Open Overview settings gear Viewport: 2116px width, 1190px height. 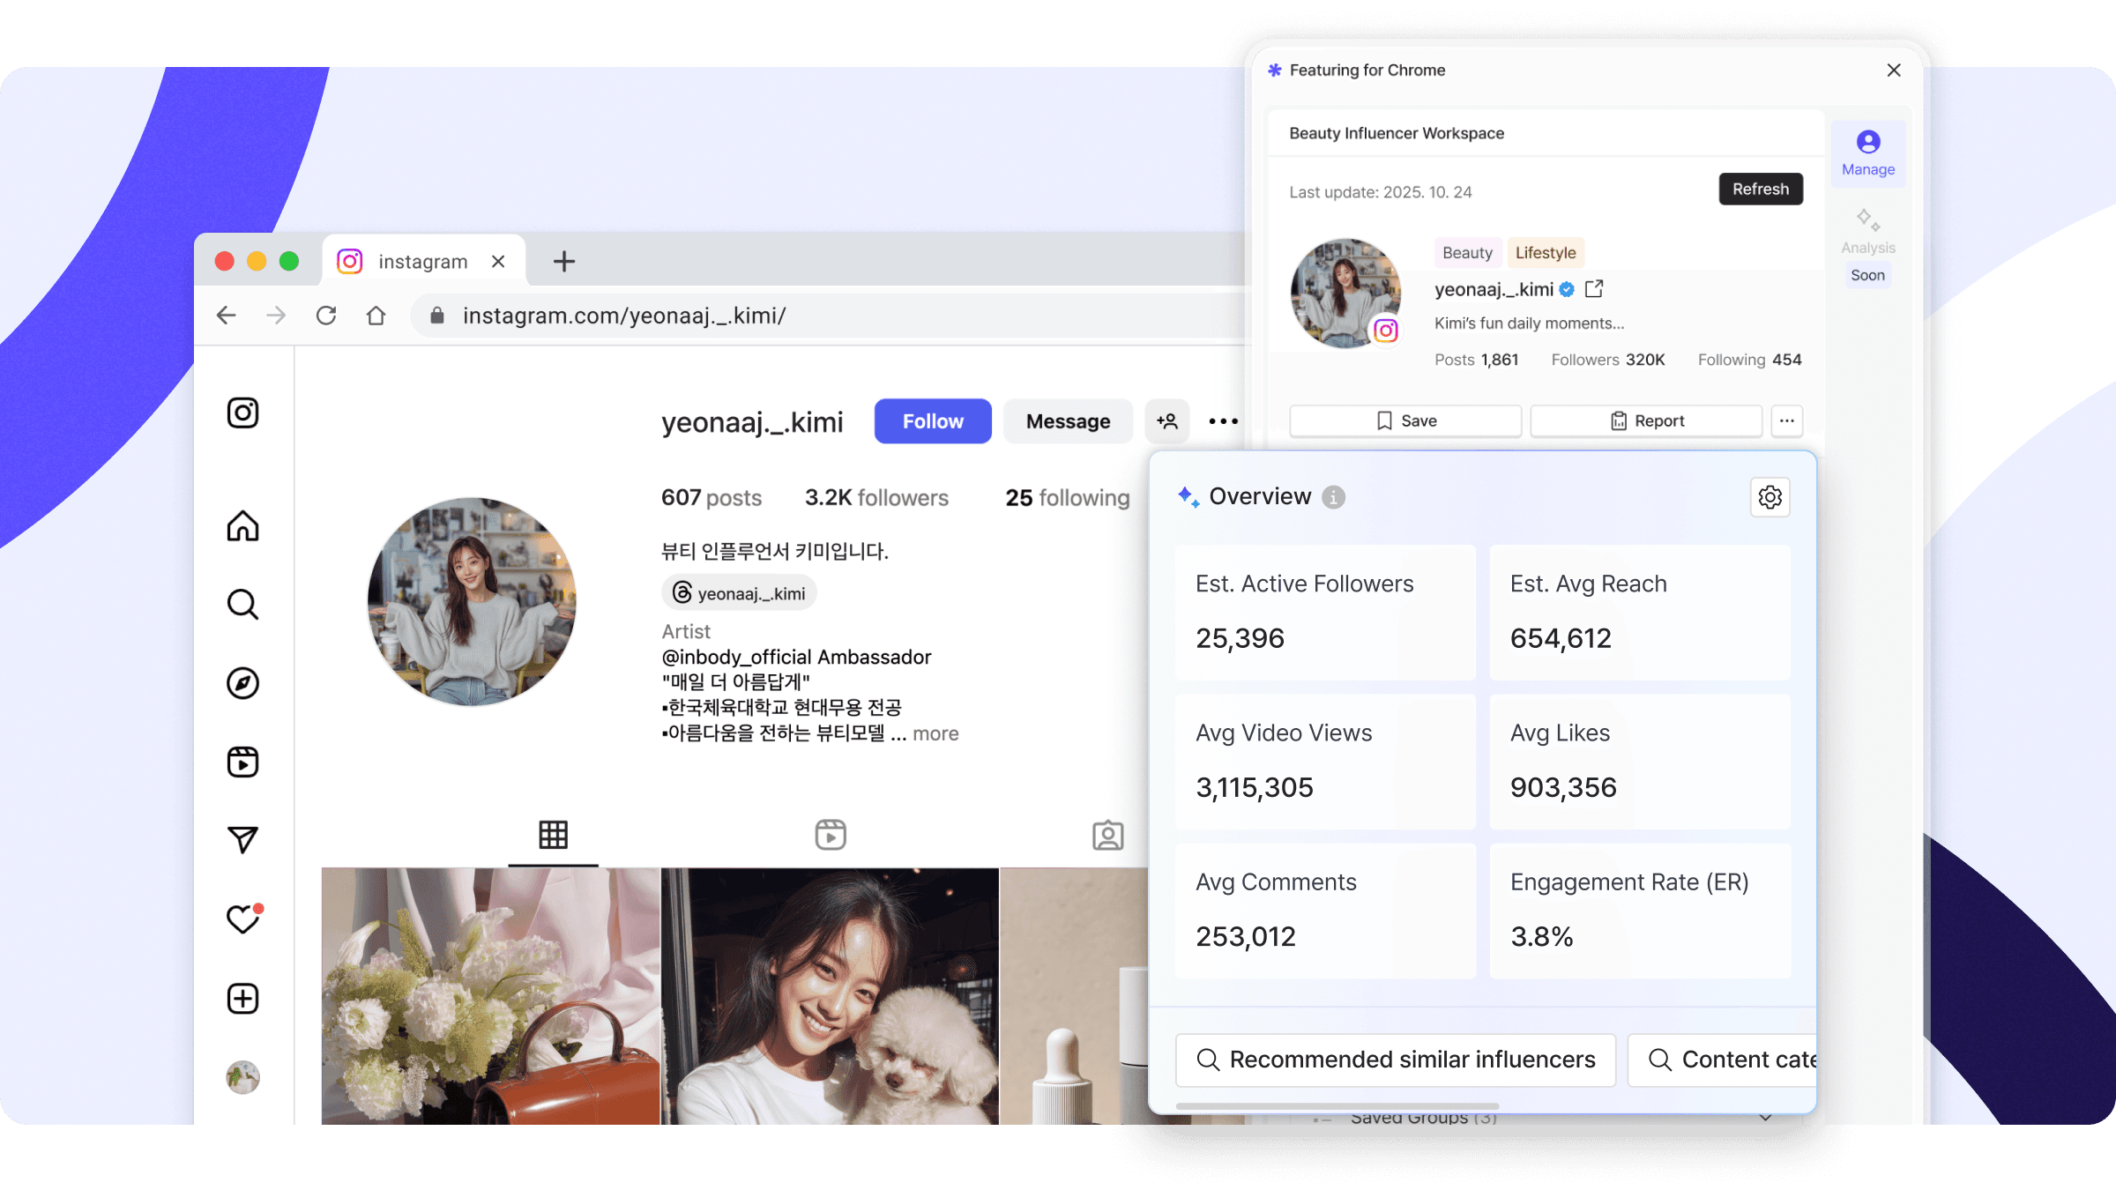[x=1770, y=497]
